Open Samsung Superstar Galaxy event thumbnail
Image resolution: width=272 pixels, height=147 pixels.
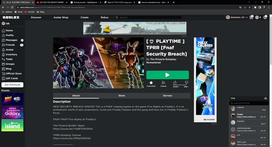tap(12, 112)
